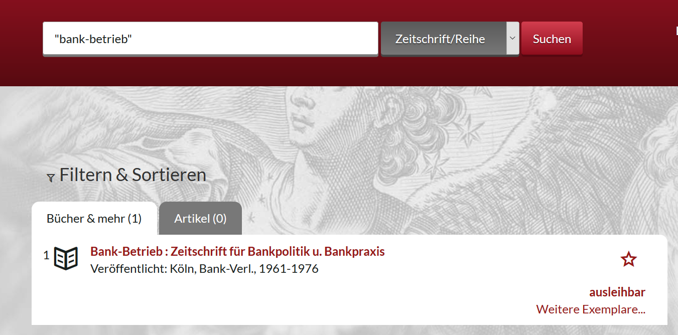678x335 pixels.
Task: Add result to favorites with star icon
Action: (628, 259)
